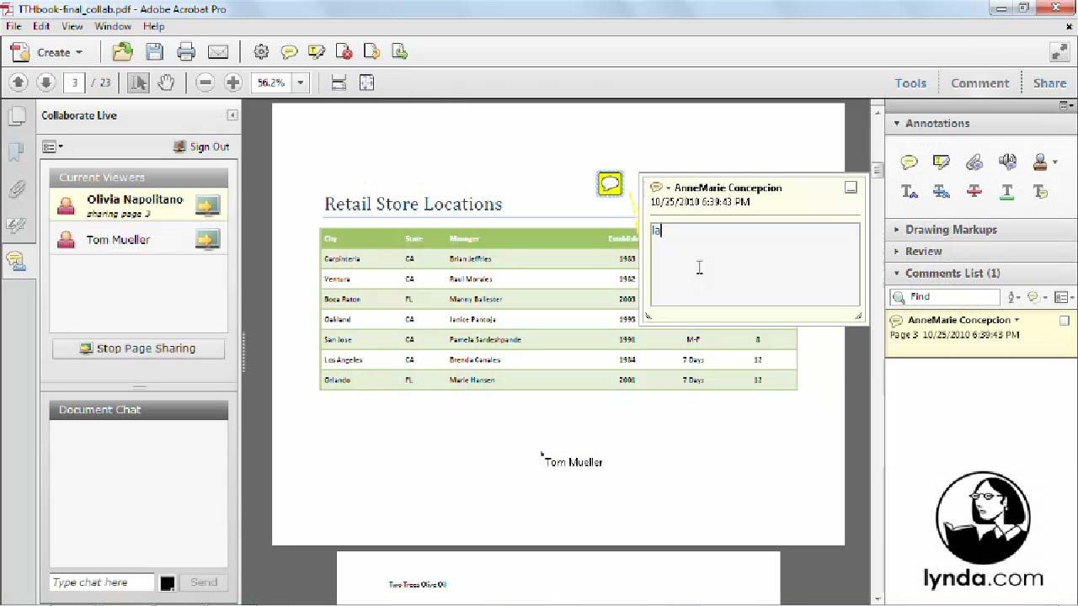This screenshot has height=606, width=1078.
Task: Open the Create dropdown menu
Action: (x=56, y=52)
